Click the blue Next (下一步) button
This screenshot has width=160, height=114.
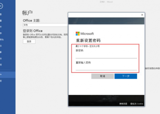[x=126, y=76]
